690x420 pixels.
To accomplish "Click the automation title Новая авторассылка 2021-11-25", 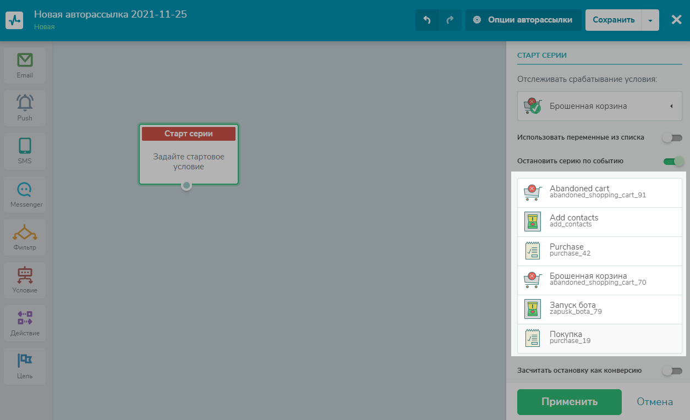I will [x=111, y=14].
